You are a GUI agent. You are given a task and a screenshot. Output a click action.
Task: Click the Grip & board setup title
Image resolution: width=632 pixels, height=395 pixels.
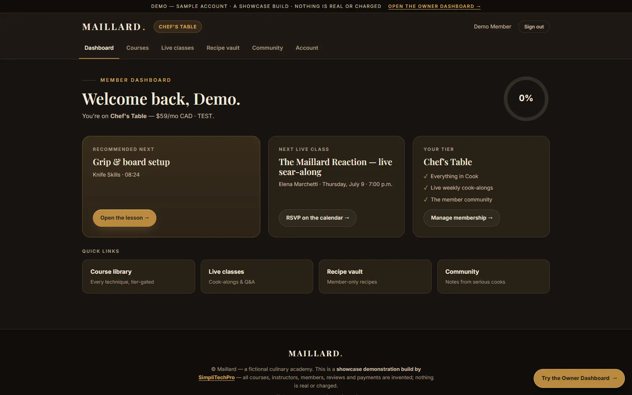click(131, 162)
